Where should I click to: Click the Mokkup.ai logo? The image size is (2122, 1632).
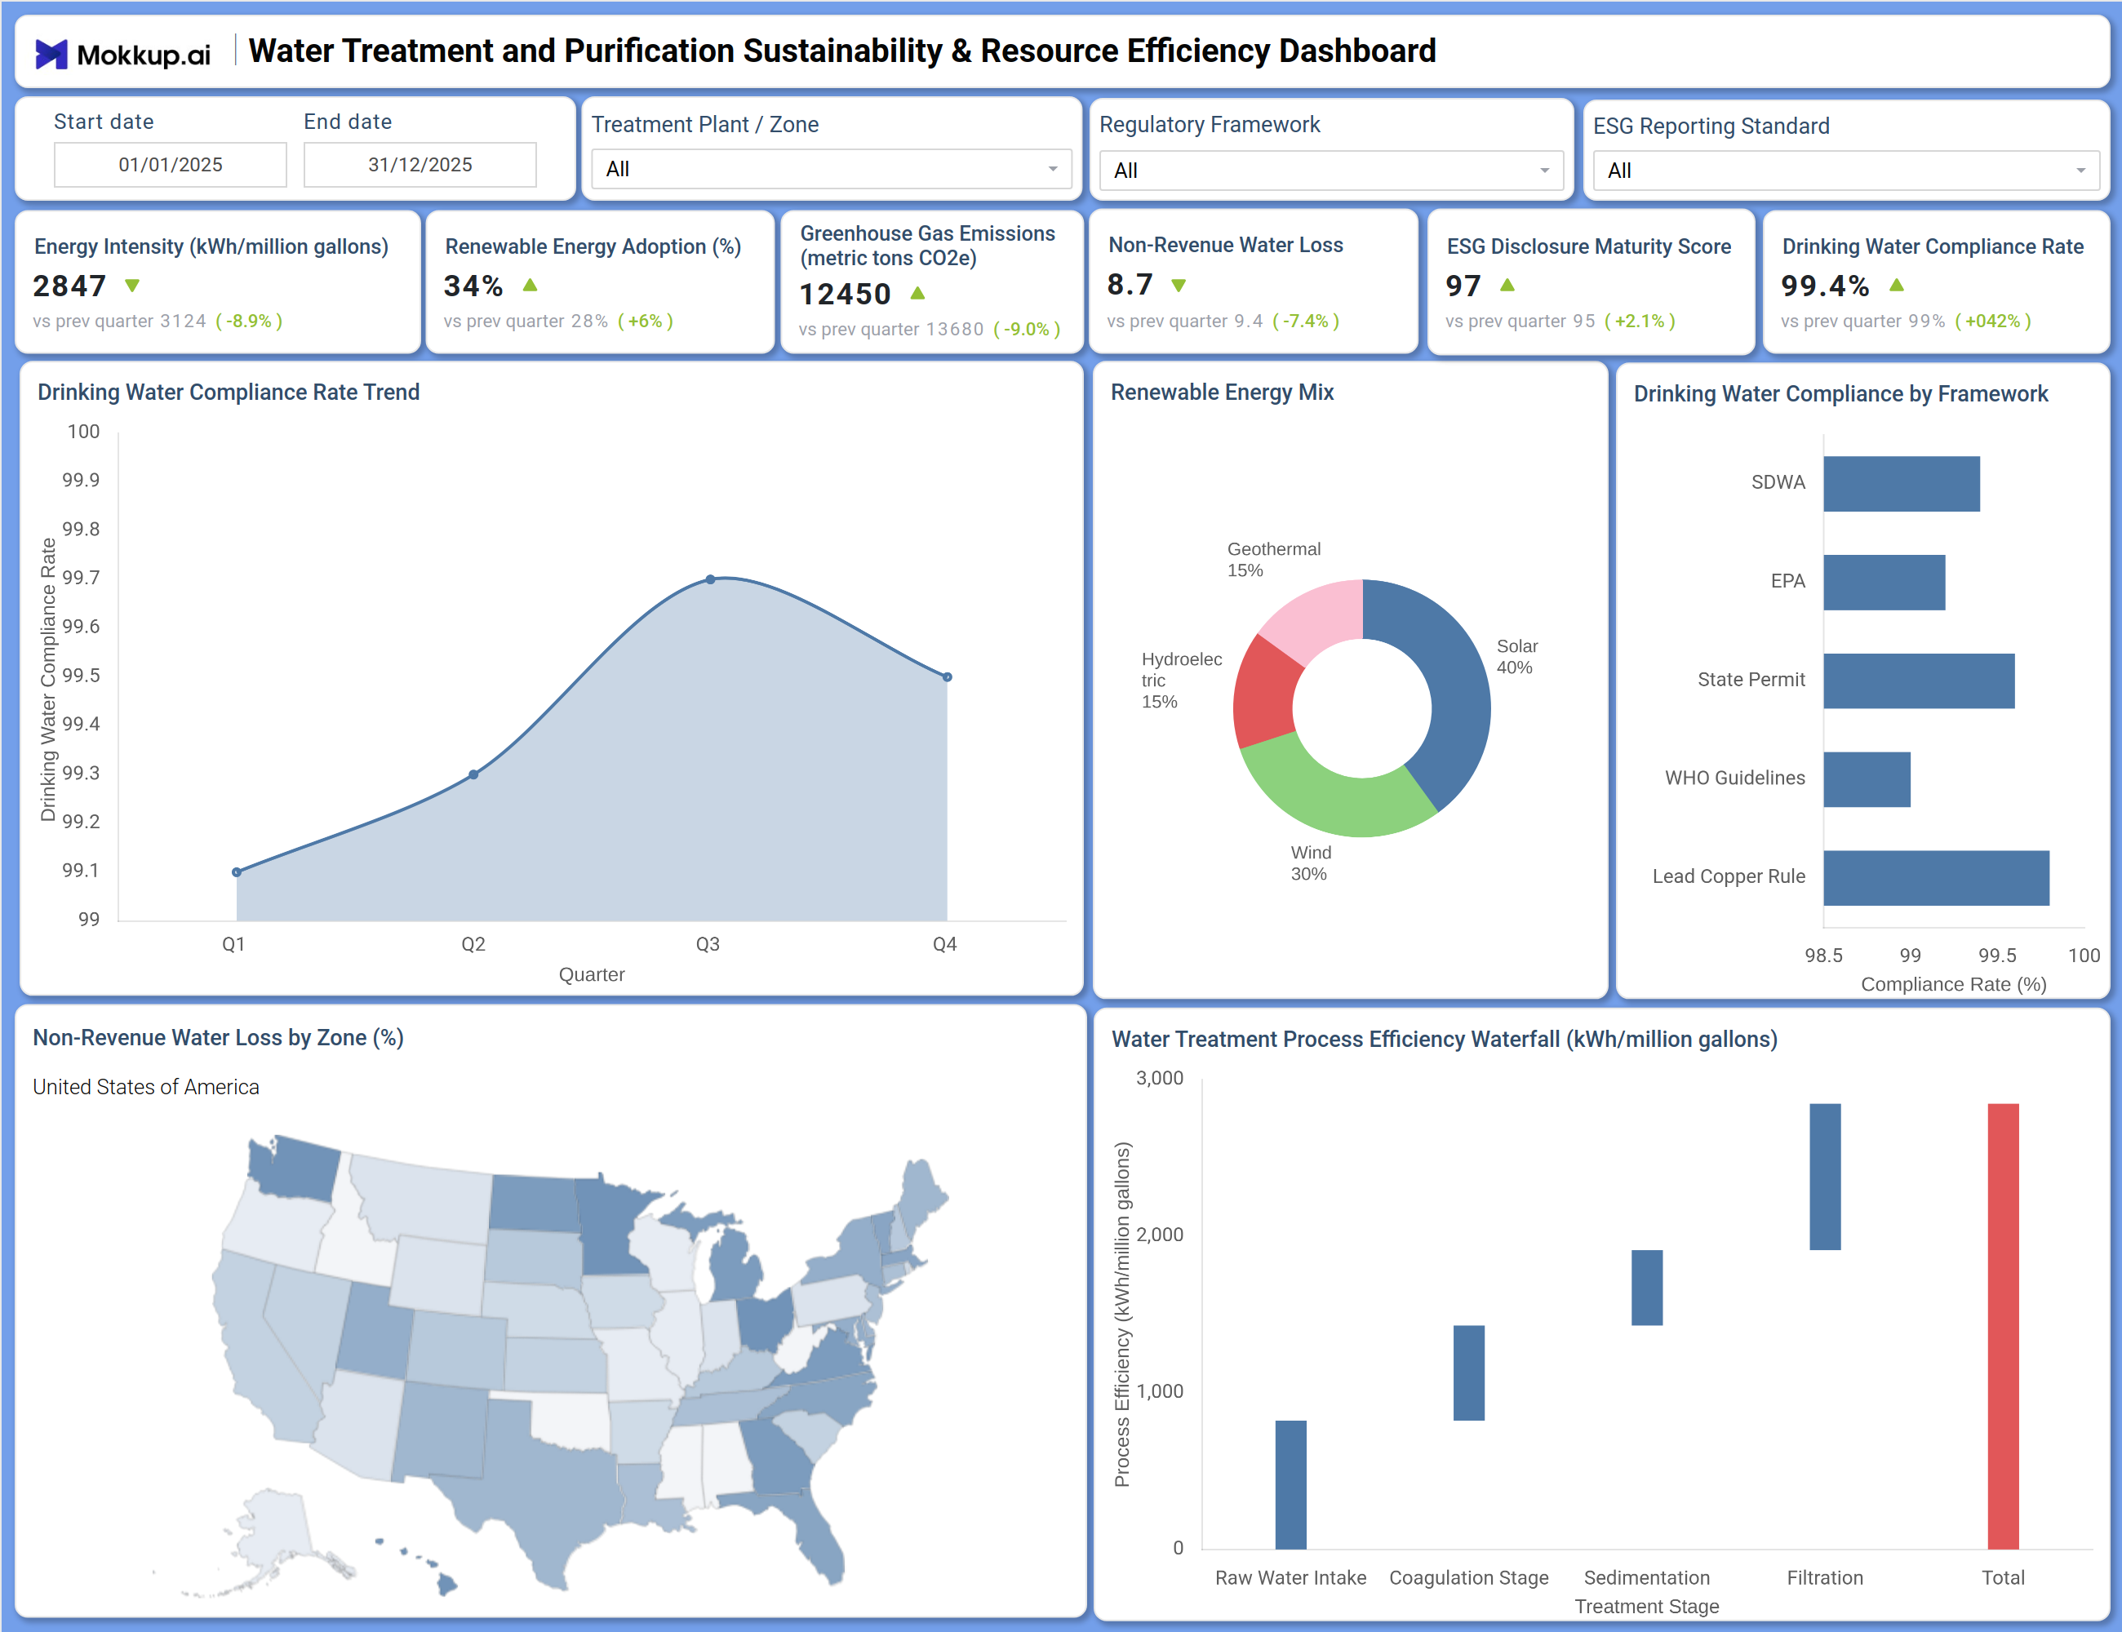tap(122, 53)
